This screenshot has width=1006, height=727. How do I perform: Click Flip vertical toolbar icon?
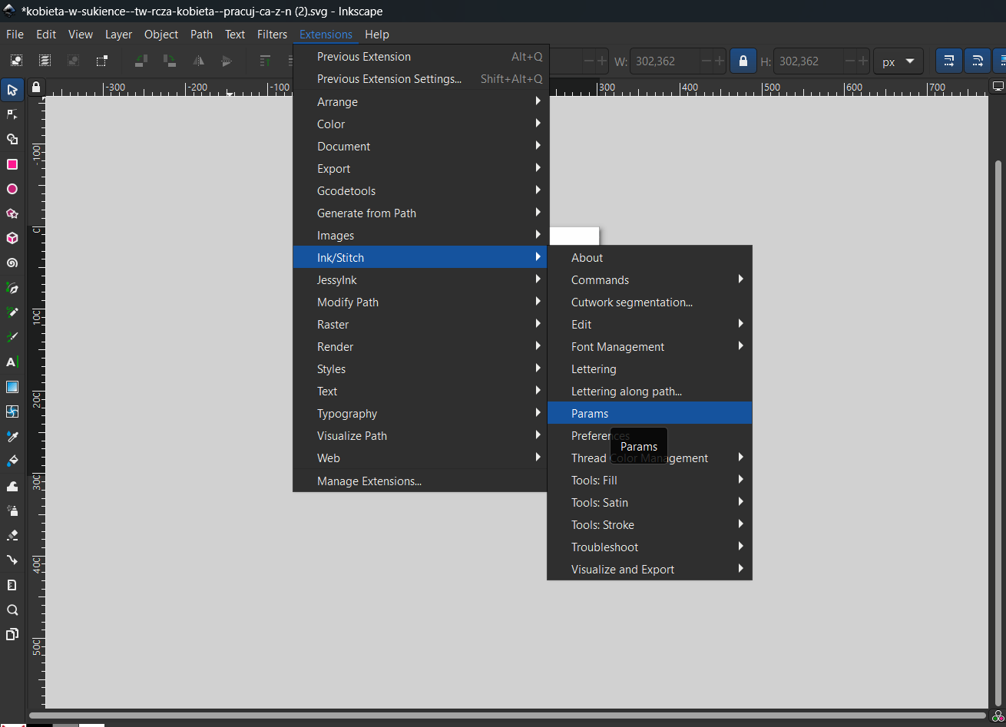tap(227, 61)
